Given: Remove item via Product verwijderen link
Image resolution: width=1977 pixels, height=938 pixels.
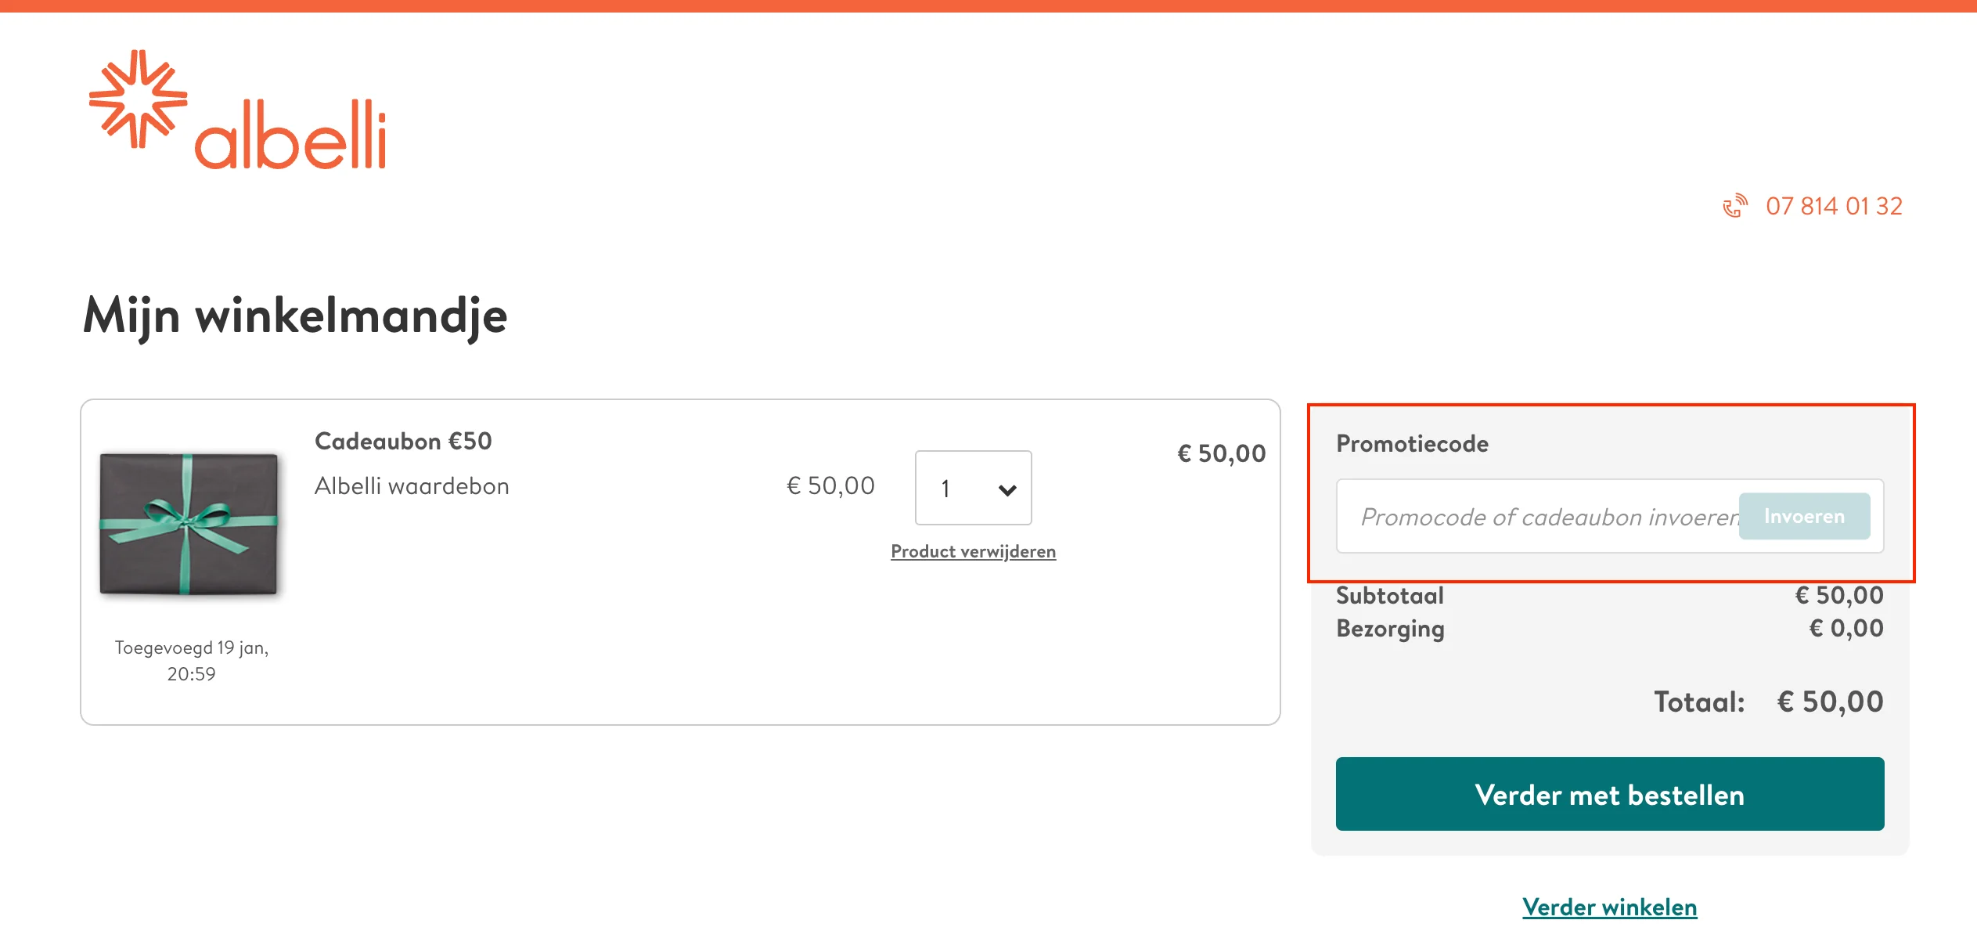Looking at the screenshot, I should 973,551.
